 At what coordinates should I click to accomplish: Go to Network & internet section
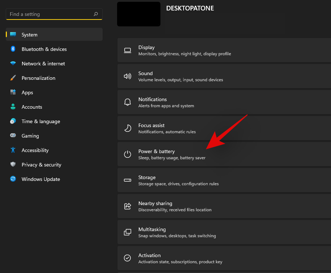pos(54,64)
